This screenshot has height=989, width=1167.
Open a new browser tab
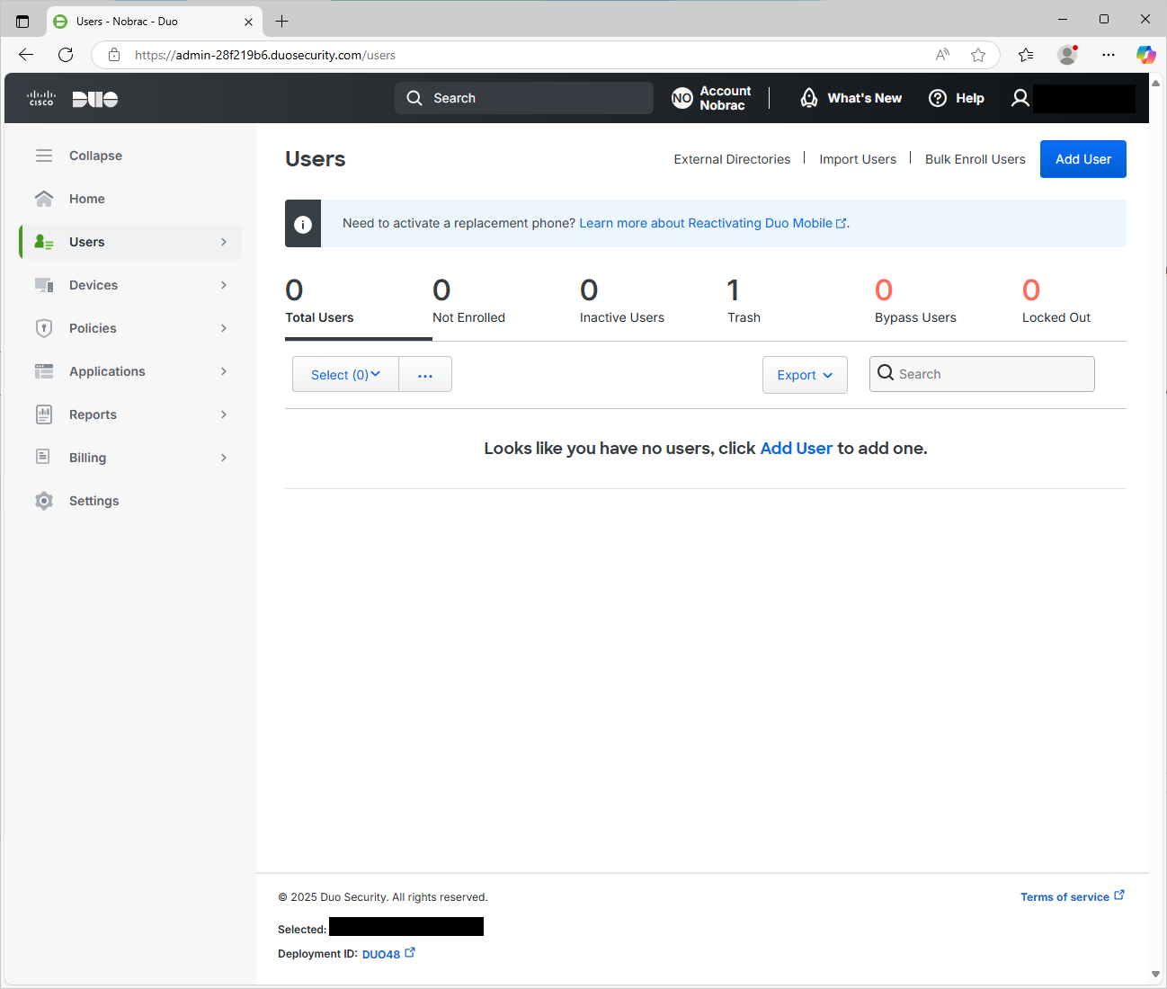tap(281, 21)
